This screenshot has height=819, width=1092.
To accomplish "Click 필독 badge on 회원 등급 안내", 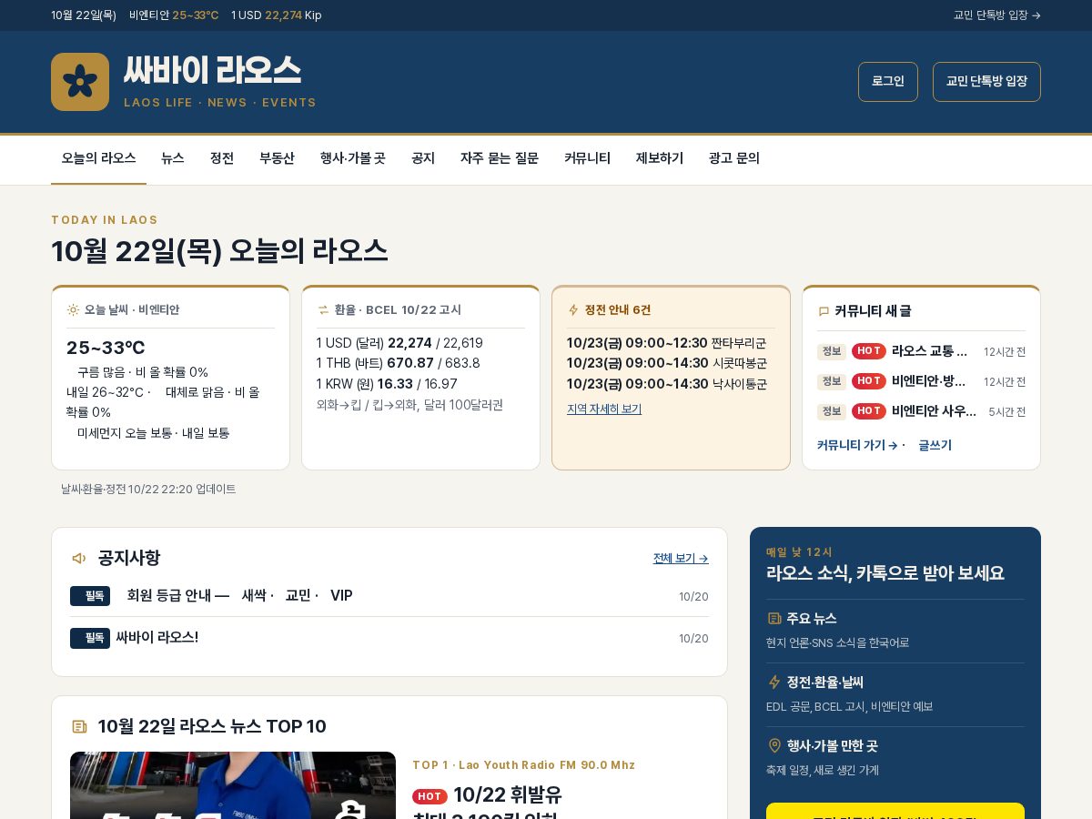I will tap(90, 596).
